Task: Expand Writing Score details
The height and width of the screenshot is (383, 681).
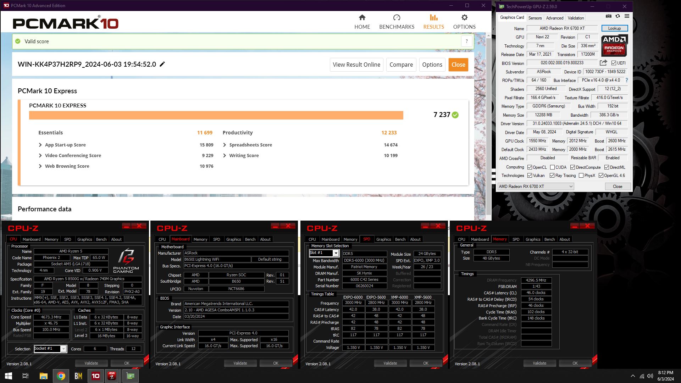Action: (225, 155)
